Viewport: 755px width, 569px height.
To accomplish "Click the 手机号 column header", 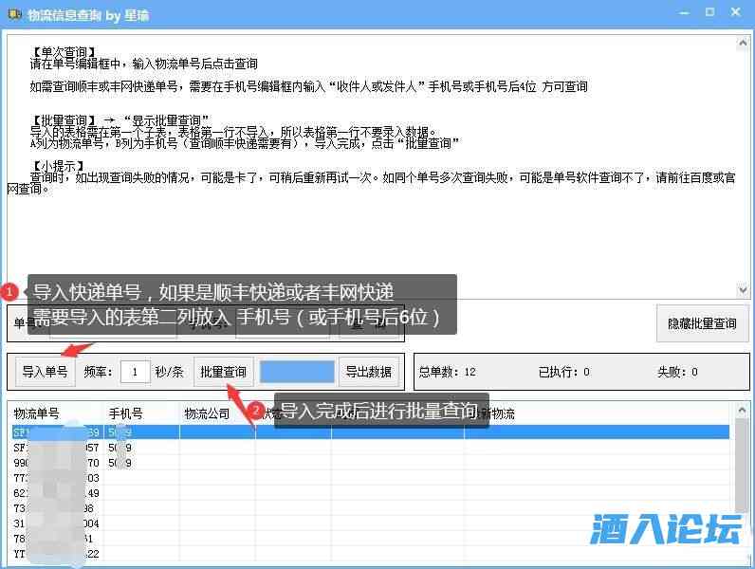I will (125, 413).
